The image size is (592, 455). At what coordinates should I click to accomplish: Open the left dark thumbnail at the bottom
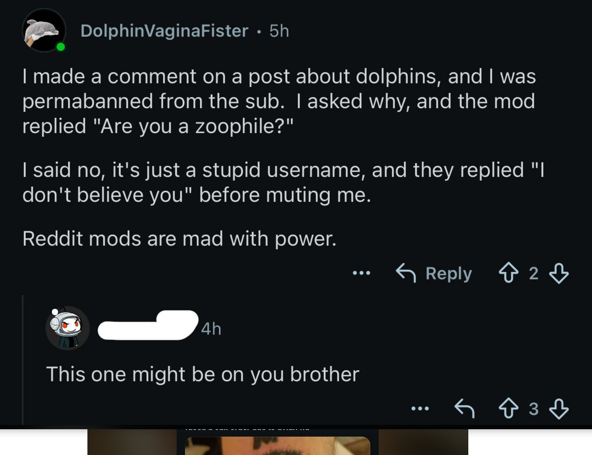[132, 442]
